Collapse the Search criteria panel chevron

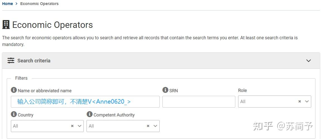tap(308, 61)
